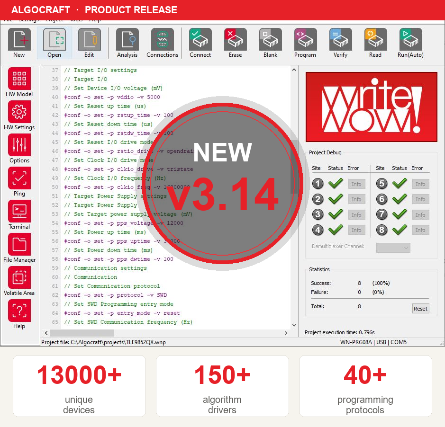This screenshot has width=445, height=427.
Task: Open a project with the Open icon
Action: (54, 39)
